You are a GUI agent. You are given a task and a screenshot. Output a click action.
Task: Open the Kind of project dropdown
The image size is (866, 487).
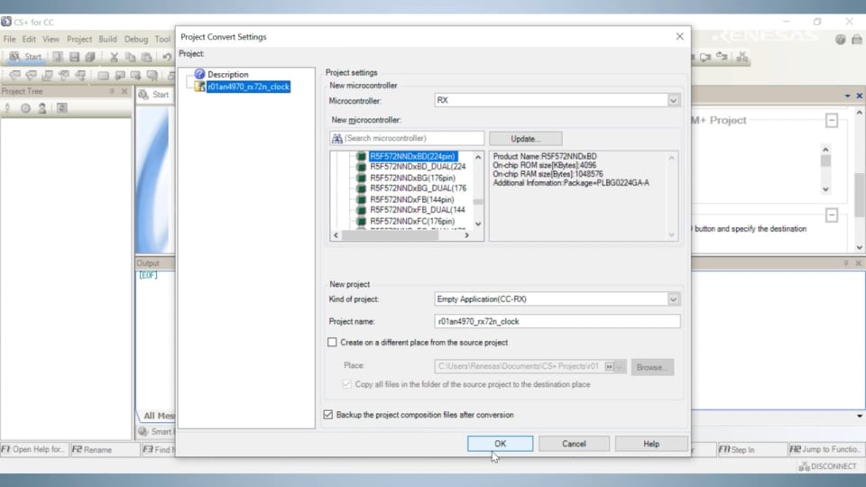(x=673, y=299)
